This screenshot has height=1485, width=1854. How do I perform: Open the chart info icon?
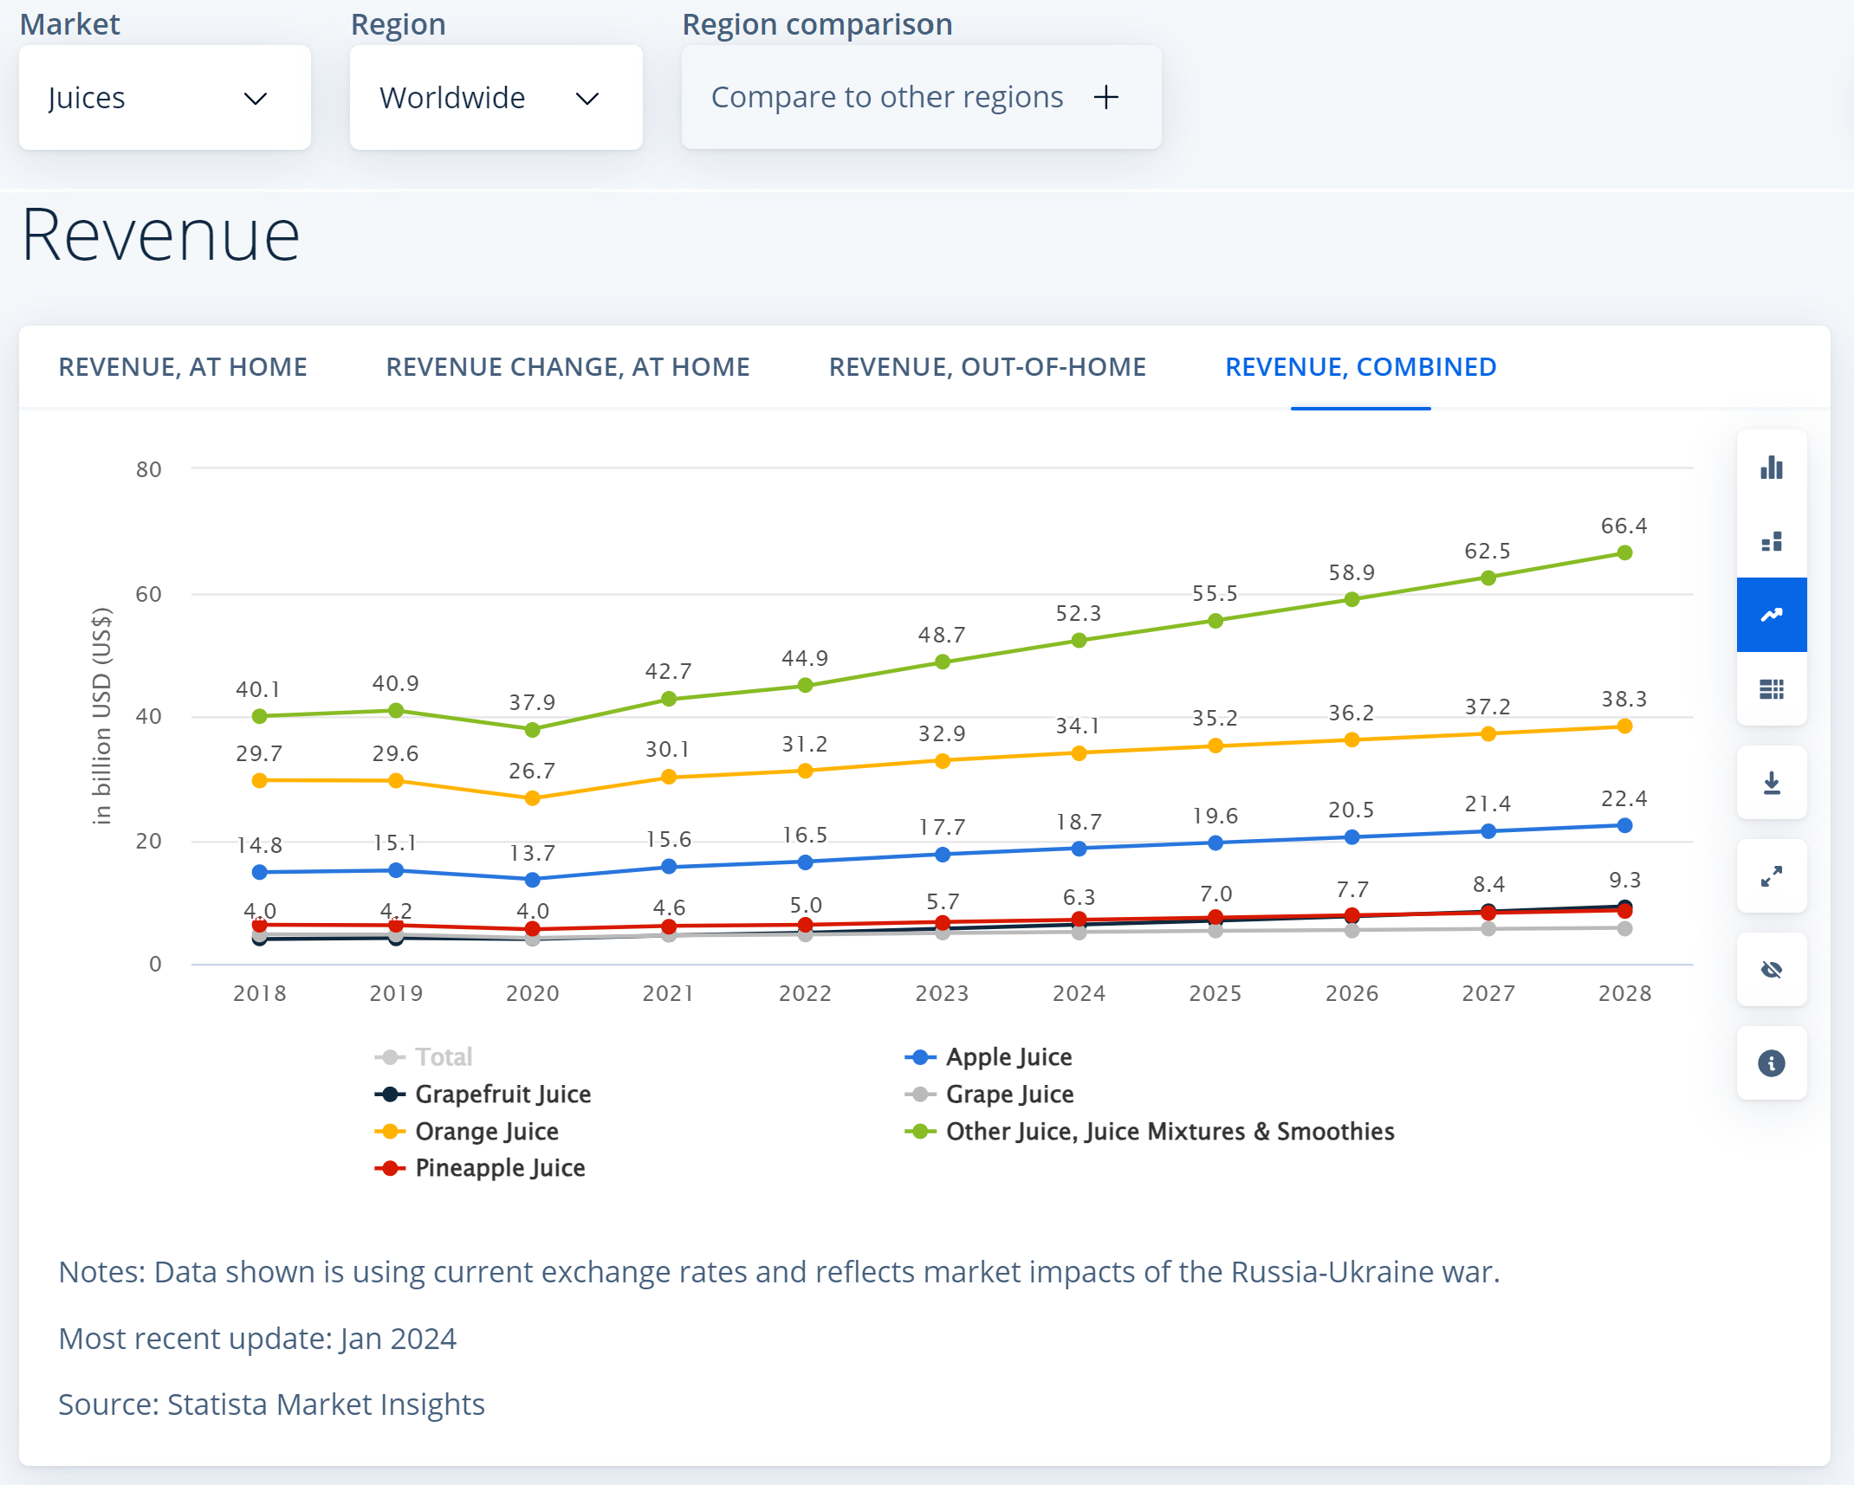click(1772, 1063)
